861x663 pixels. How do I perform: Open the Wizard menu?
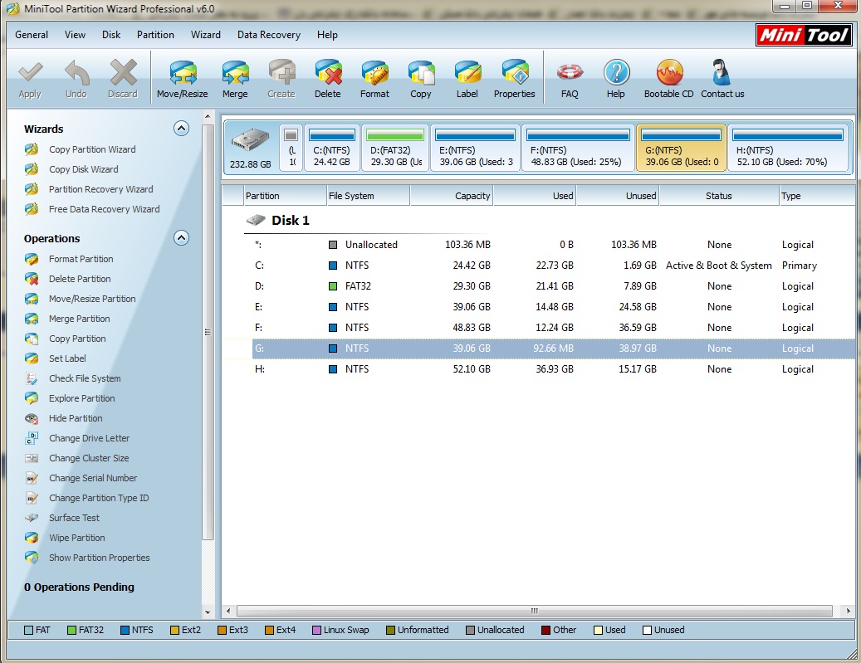(205, 35)
